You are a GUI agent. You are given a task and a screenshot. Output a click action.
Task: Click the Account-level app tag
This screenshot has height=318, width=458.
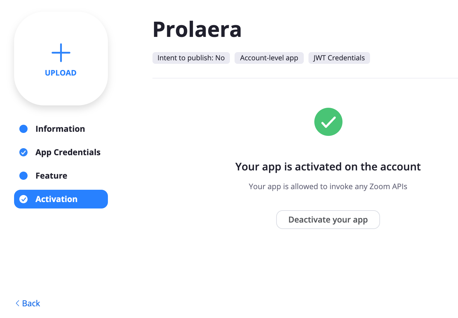tap(269, 58)
